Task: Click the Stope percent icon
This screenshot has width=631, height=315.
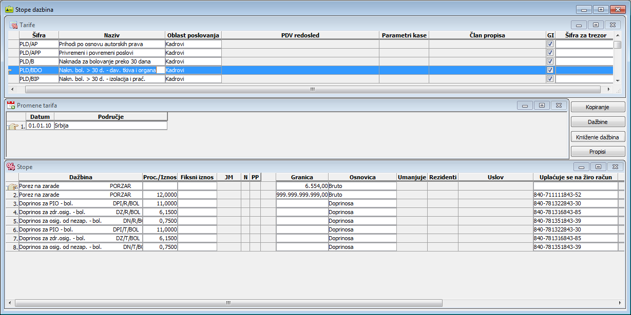Action: pyautogui.click(x=11, y=166)
